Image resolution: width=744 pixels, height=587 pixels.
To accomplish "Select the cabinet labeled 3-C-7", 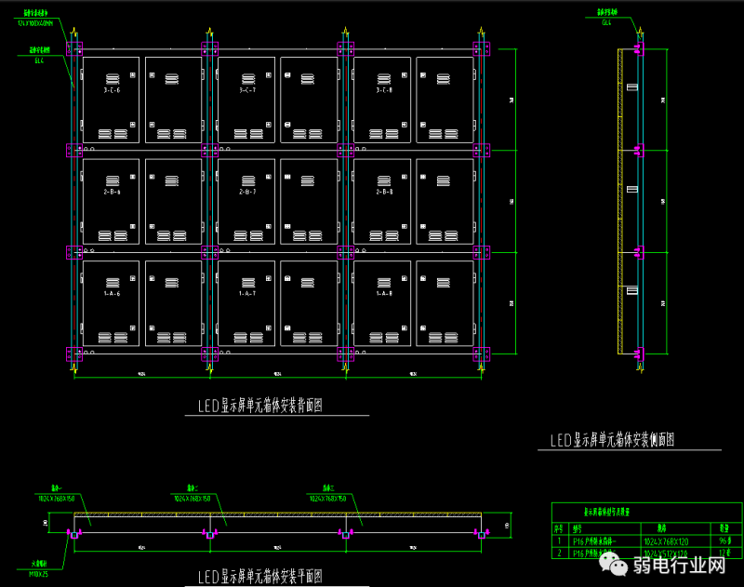I will 246,99.
